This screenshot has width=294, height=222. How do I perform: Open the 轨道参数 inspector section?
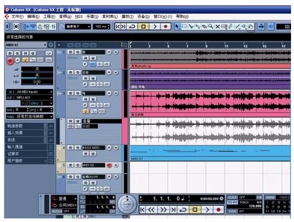29,126
